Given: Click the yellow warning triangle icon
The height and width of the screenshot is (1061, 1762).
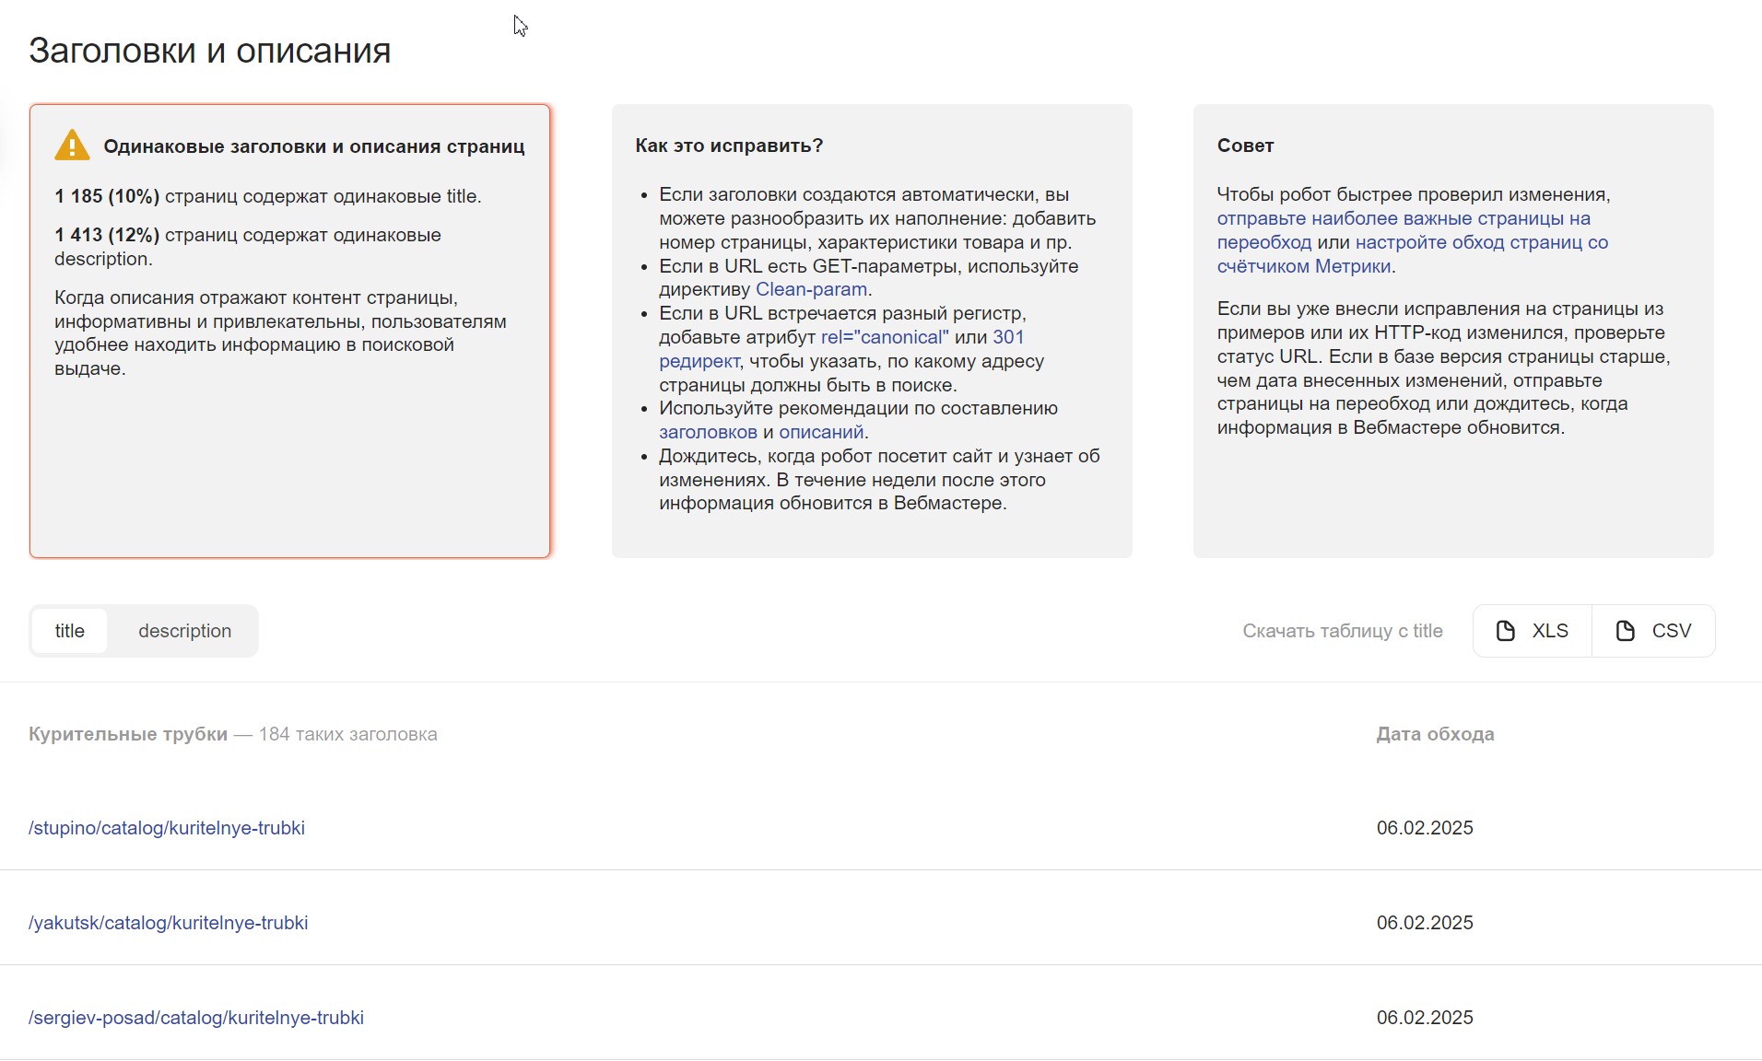Looking at the screenshot, I should [x=72, y=146].
